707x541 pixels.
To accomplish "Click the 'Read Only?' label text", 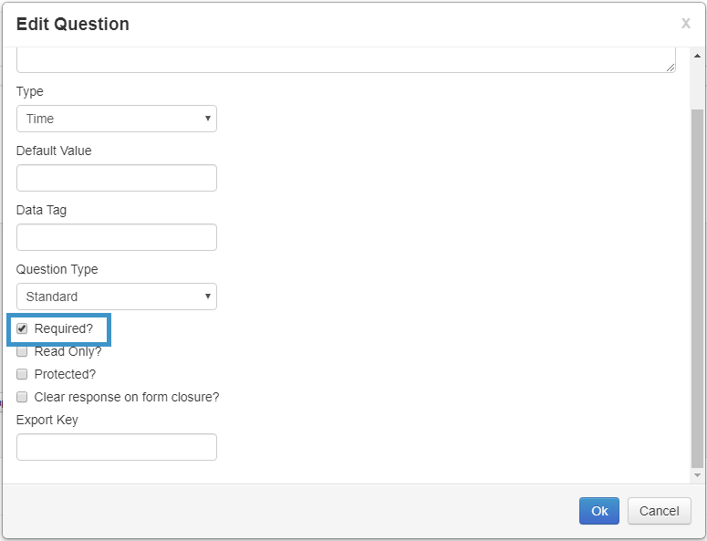I will (68, 351).
